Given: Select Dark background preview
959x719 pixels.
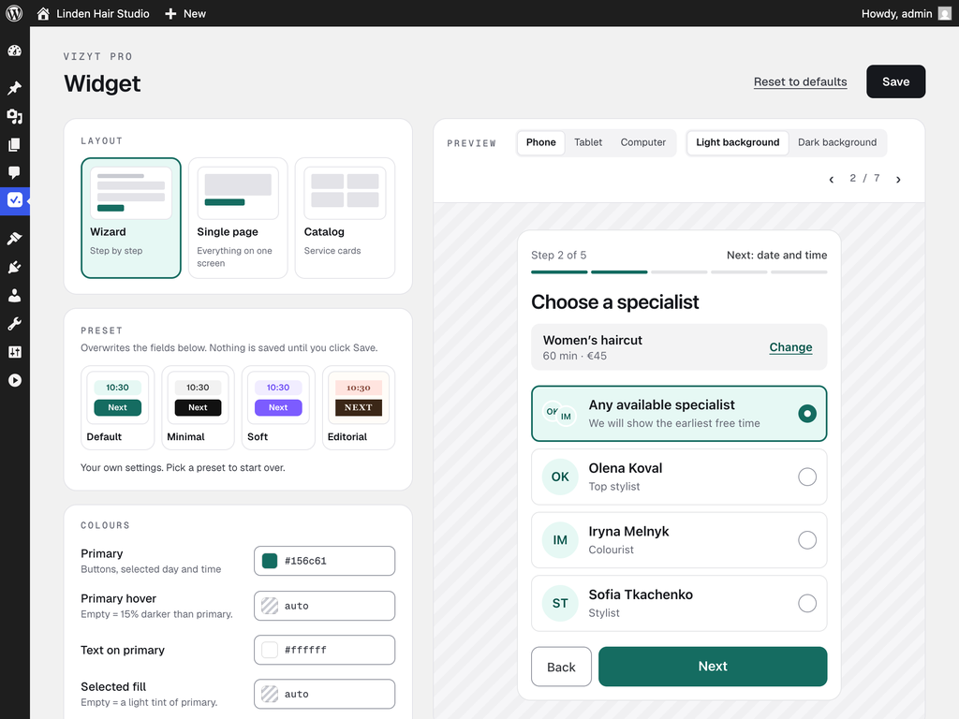Looking at the screenshot, I should [837, 142].
